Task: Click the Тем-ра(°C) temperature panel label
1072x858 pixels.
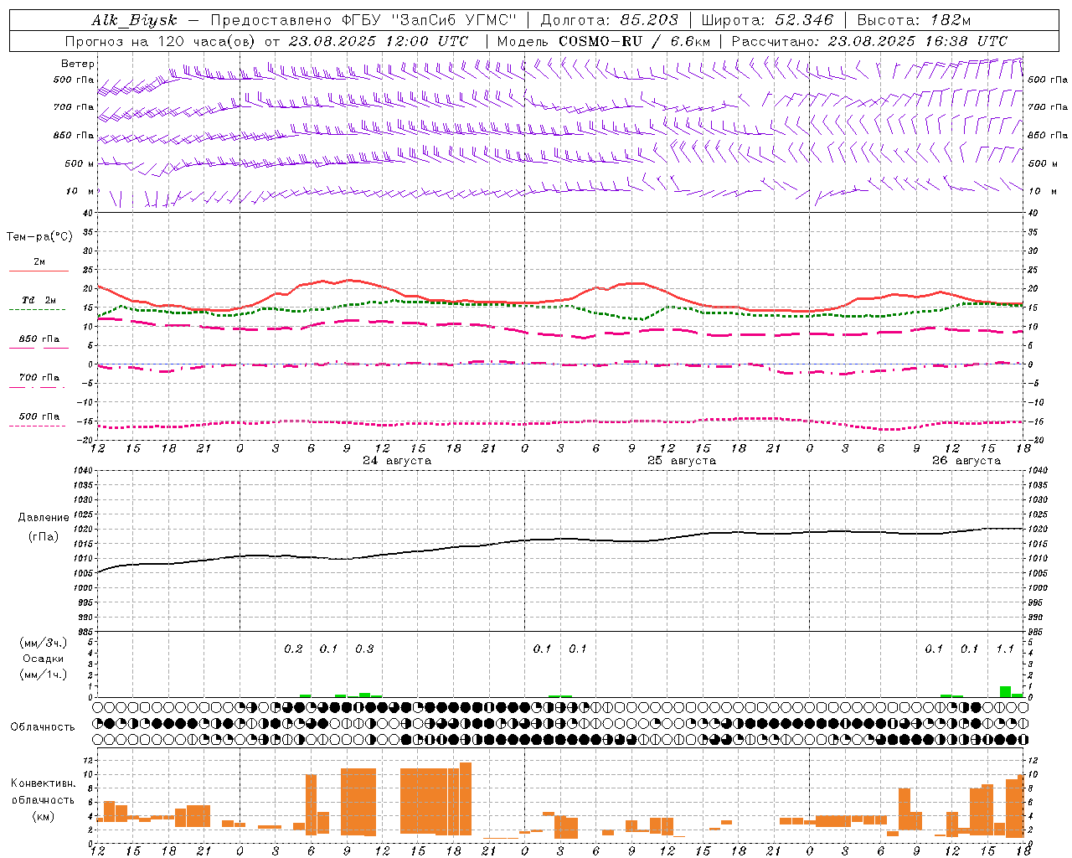Action: tap(39, 237)
